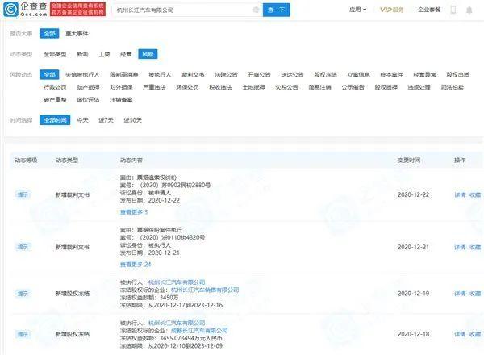484x355 pixels.
Task: Select 全部时间 time range
Action: (55, 120)
